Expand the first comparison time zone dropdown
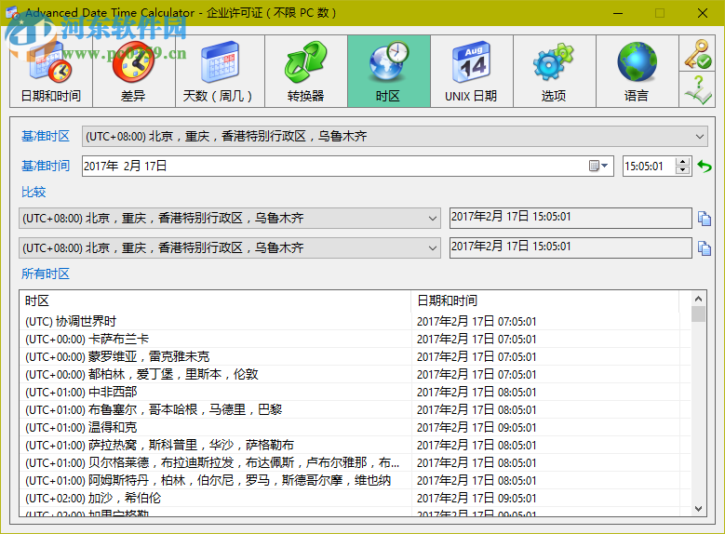725x534 pixels. coord(433,219)
